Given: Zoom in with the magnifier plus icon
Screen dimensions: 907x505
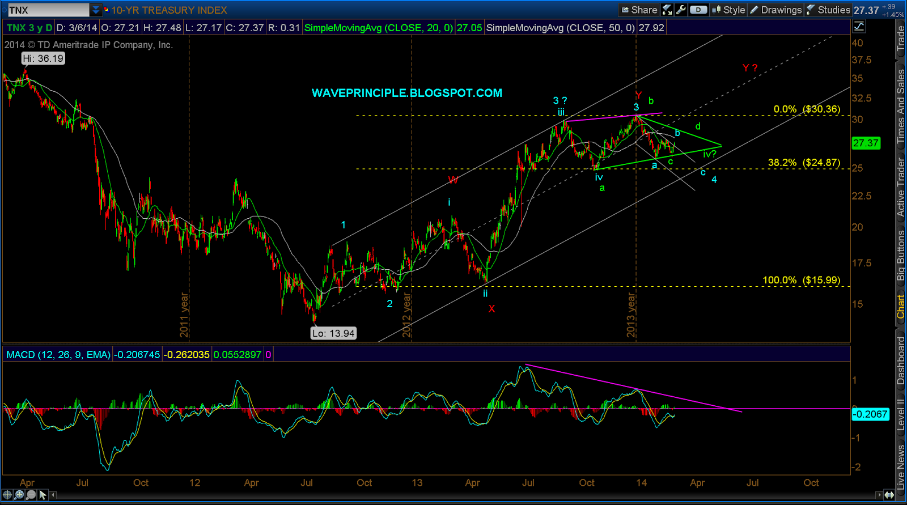Looking at the screenshot, I should click(19, 495).
